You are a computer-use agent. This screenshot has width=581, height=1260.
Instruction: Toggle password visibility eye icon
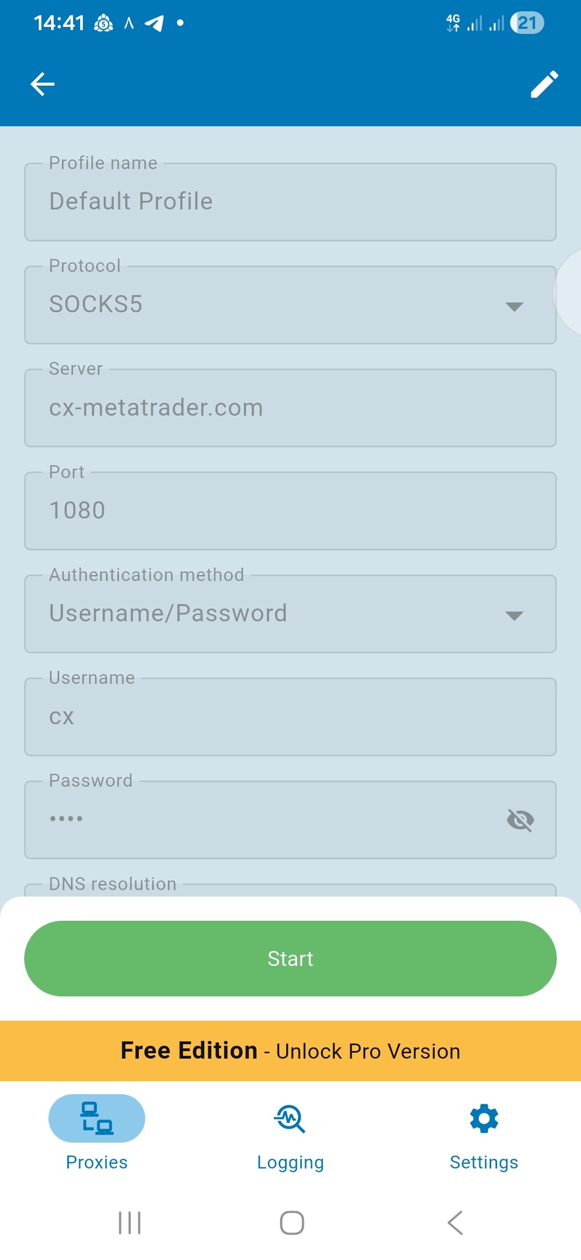520,820
